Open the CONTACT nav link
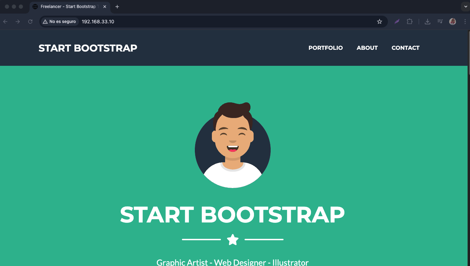This screenshot has width=470, height=266. pos(405,48)
